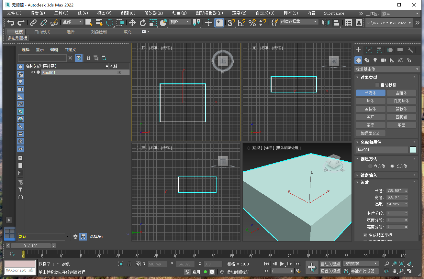
Task: Select the Select and Link tool
Action: click(33, 23)
